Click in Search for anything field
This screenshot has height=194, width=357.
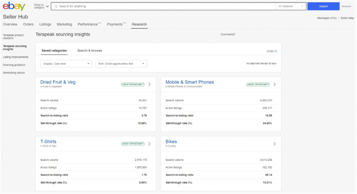click(x=163, y=6)
